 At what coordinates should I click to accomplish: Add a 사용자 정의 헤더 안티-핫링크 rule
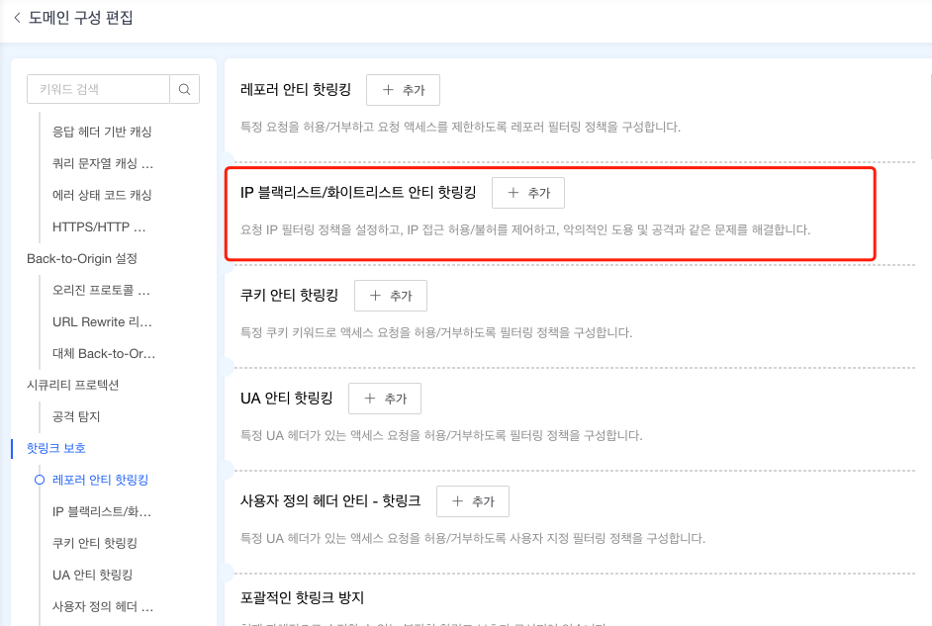[473, 501]
